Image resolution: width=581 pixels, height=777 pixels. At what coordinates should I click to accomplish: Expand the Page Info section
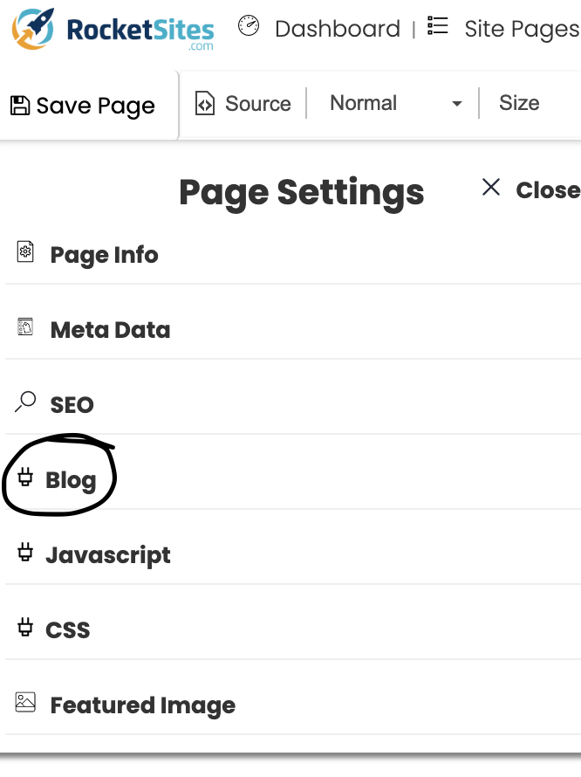point(104,255)
